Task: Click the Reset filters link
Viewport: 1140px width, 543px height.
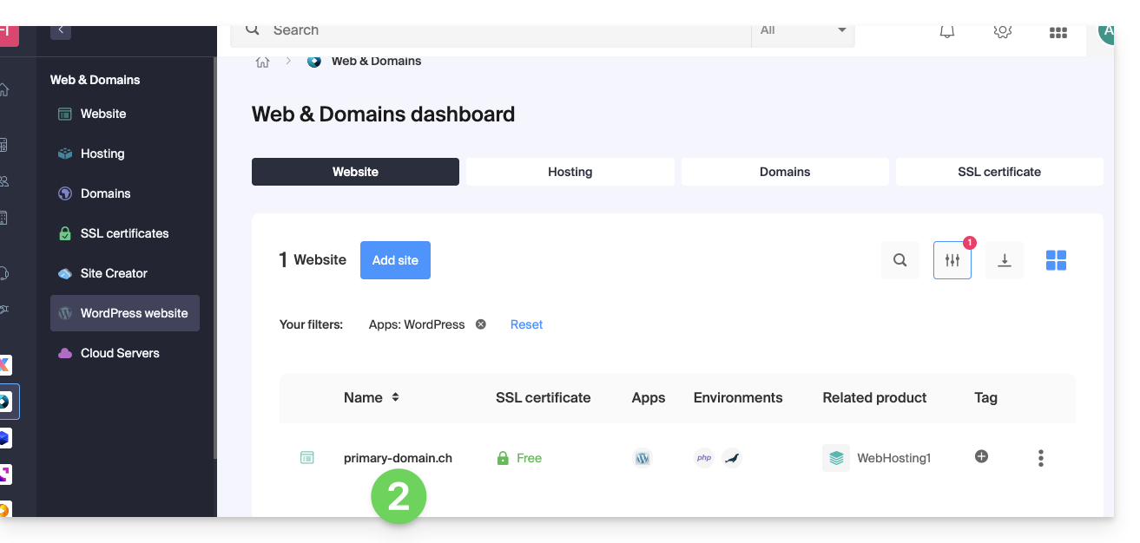Action: click(x=526, y=324)
